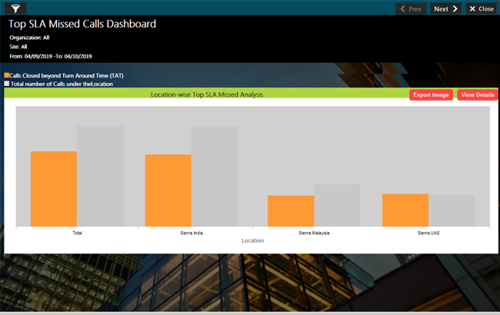The image size is (500, 315).
Task: Export the chart with Export Image
Action: tap(431, 94)
